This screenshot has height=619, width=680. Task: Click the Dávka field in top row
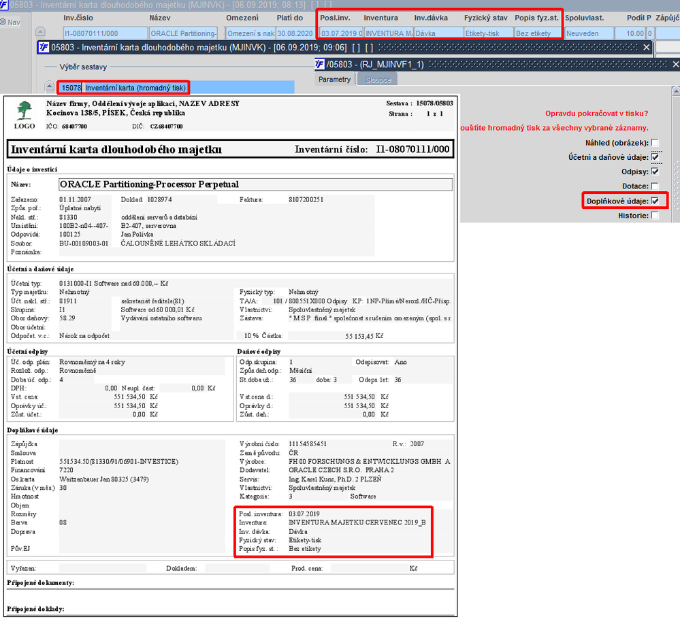pyautogui.click(x=438, y=33)
